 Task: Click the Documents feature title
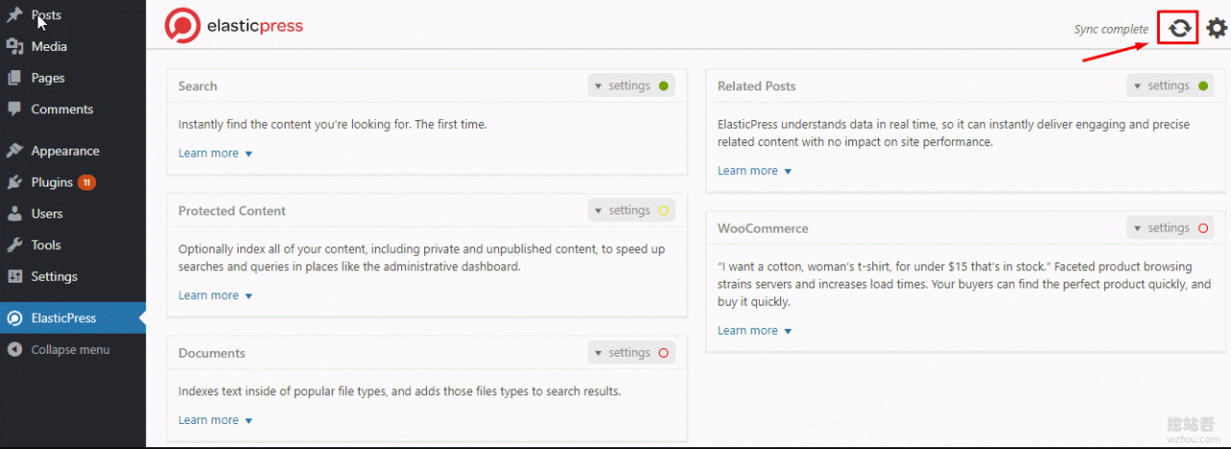click(212, 353)
